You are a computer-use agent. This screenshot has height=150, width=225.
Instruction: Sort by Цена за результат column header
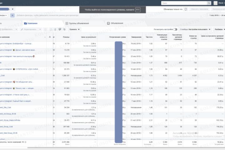(x=84, y=37)
